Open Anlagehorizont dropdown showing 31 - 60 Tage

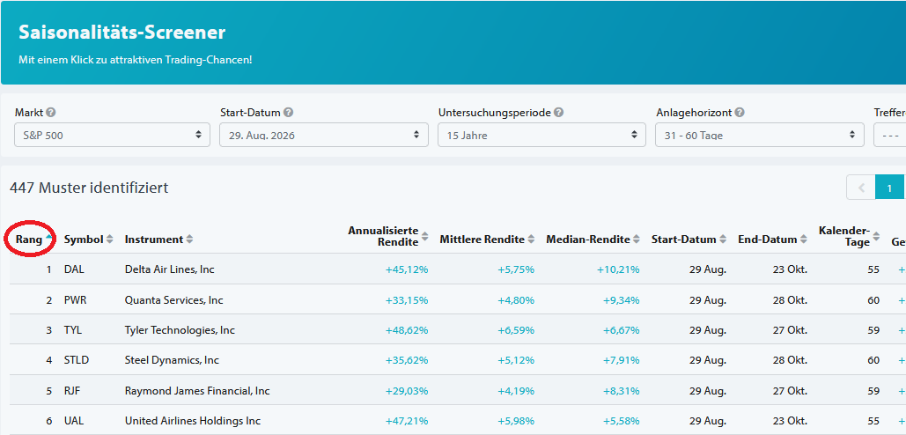click(760, 136)
